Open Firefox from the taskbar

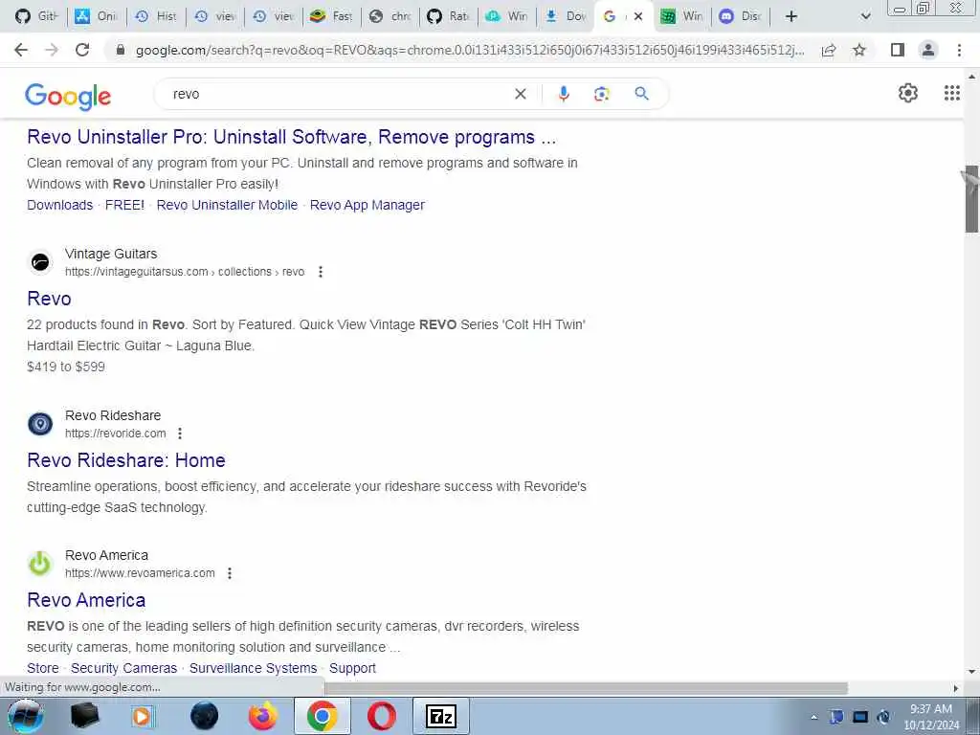click(262, 716)
